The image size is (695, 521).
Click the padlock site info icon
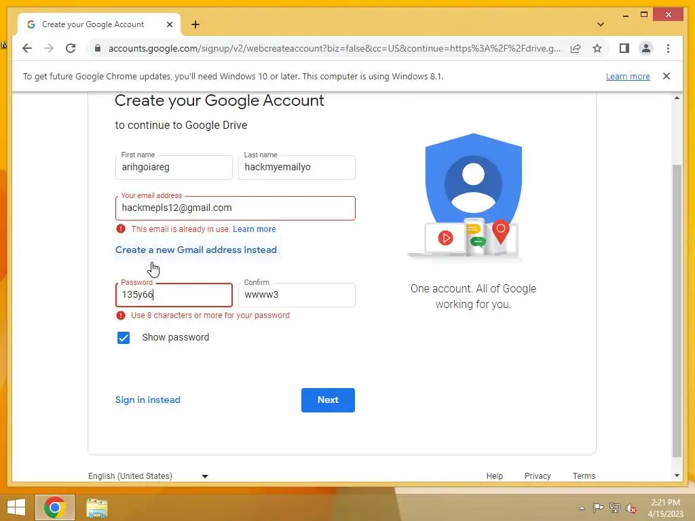(x=98, y=48)
